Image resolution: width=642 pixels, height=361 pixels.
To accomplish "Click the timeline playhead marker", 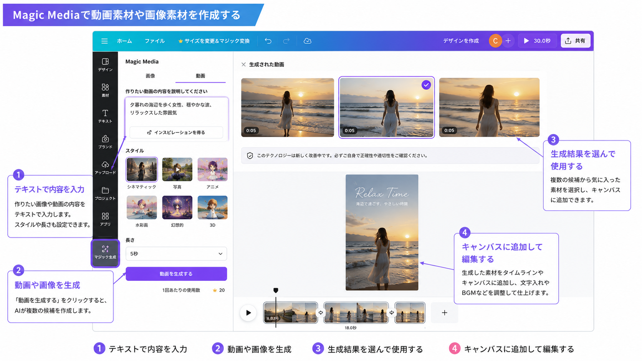I will pyautogui.click(x=276, y=290).
